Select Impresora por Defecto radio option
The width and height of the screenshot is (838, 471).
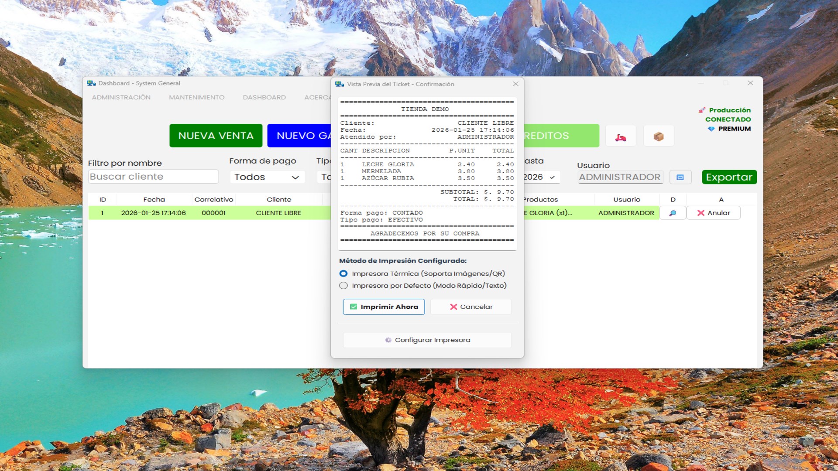343,286
